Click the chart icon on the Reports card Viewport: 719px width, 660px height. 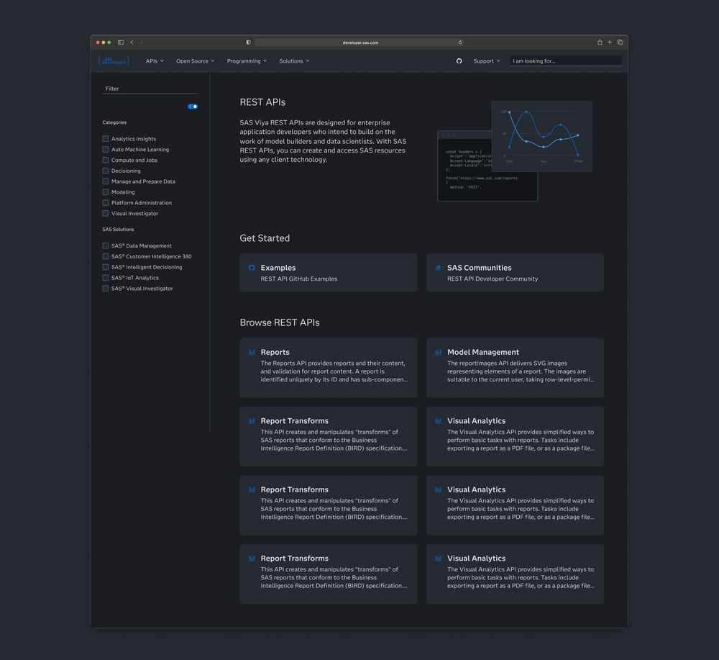[252, 352]
